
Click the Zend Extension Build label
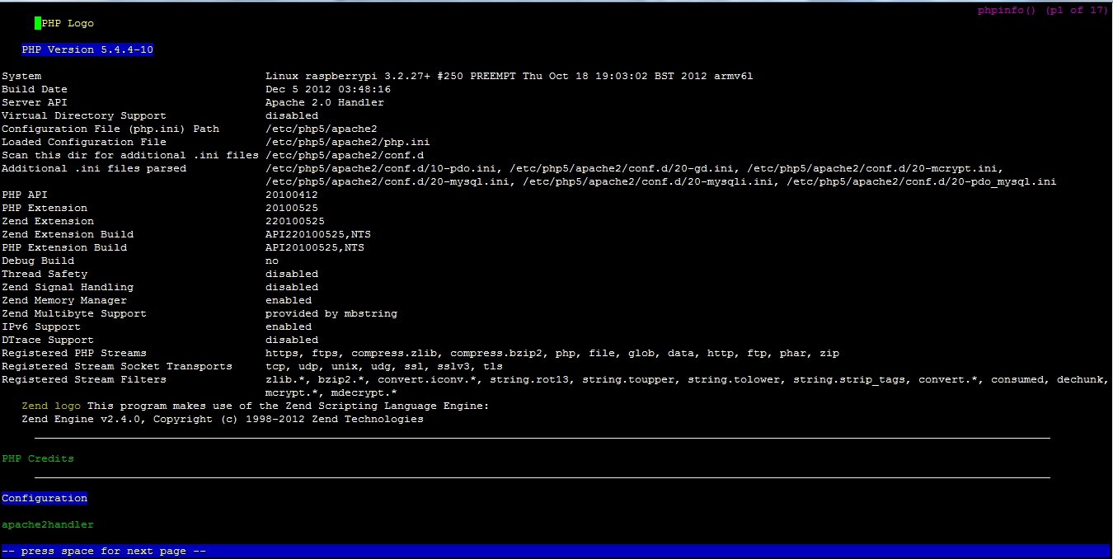(x=68, y=234)
